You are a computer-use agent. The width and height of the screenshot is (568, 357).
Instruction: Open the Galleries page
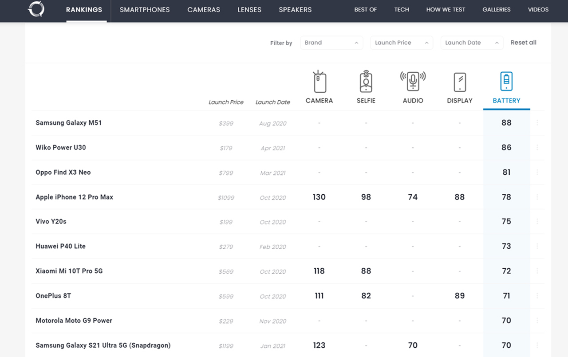(x=497, y=9)
